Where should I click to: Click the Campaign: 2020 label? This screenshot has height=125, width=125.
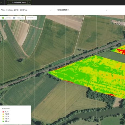(19, 2)
